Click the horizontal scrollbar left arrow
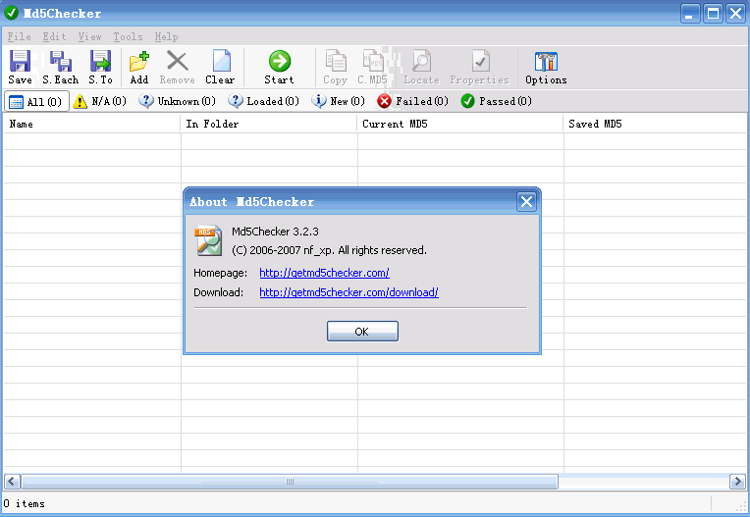This screenshot has width=750, height=517. click(13, 481)
